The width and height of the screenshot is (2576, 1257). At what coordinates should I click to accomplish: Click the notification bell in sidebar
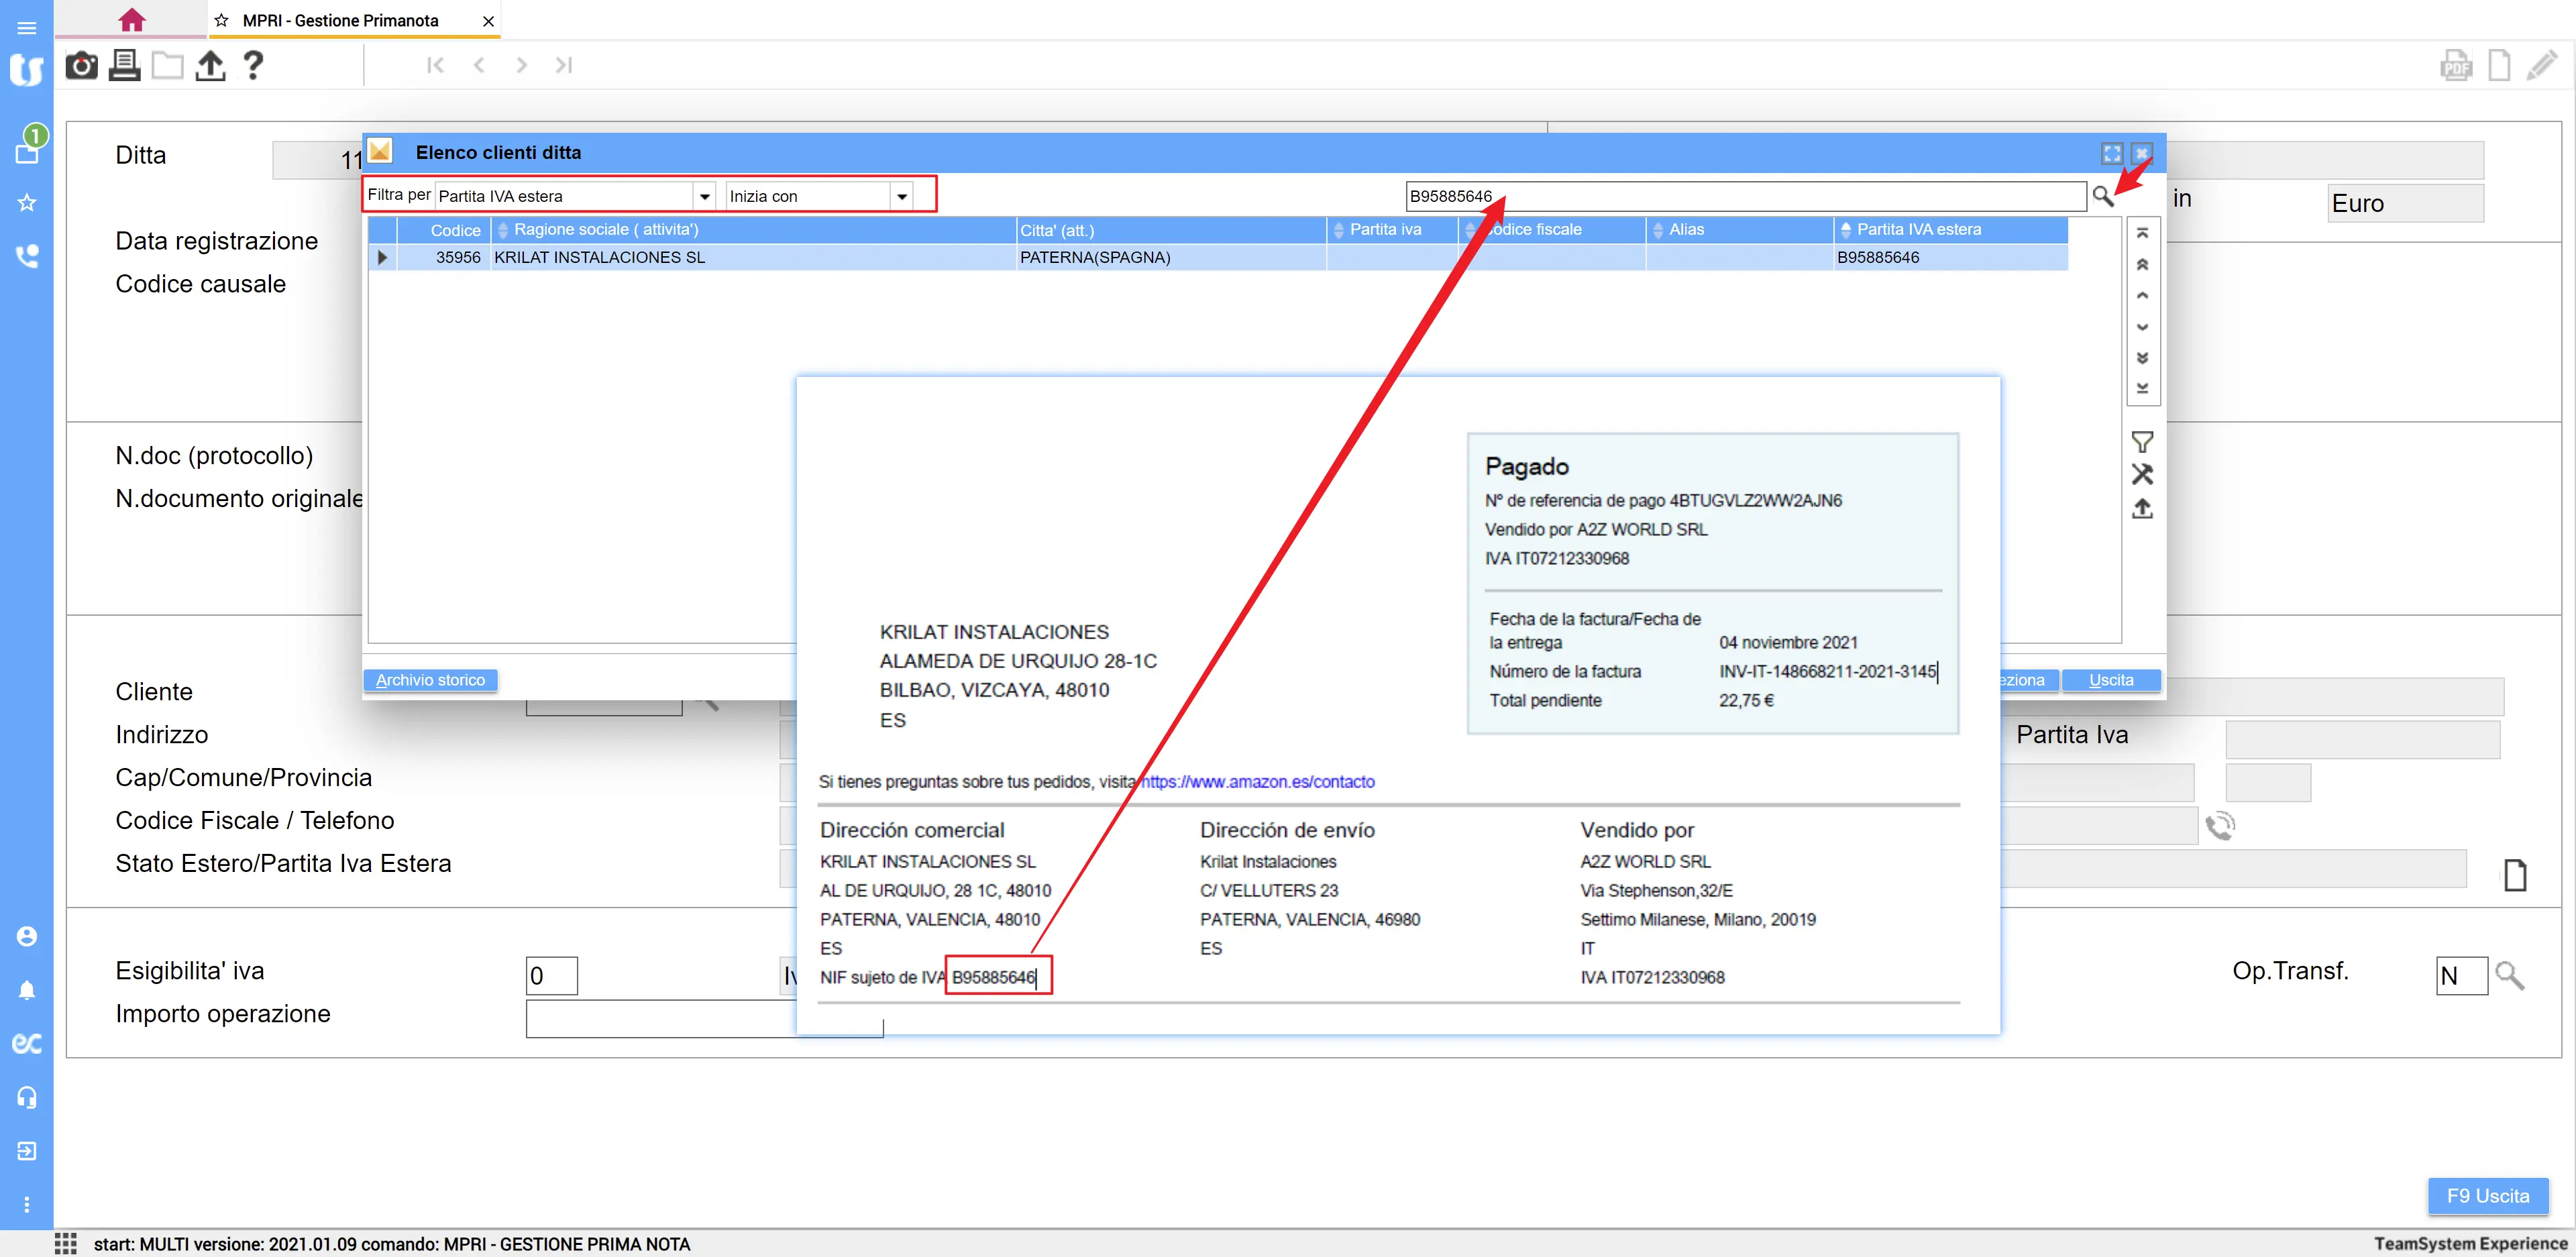pyautogui.click(x=27, y=990)
